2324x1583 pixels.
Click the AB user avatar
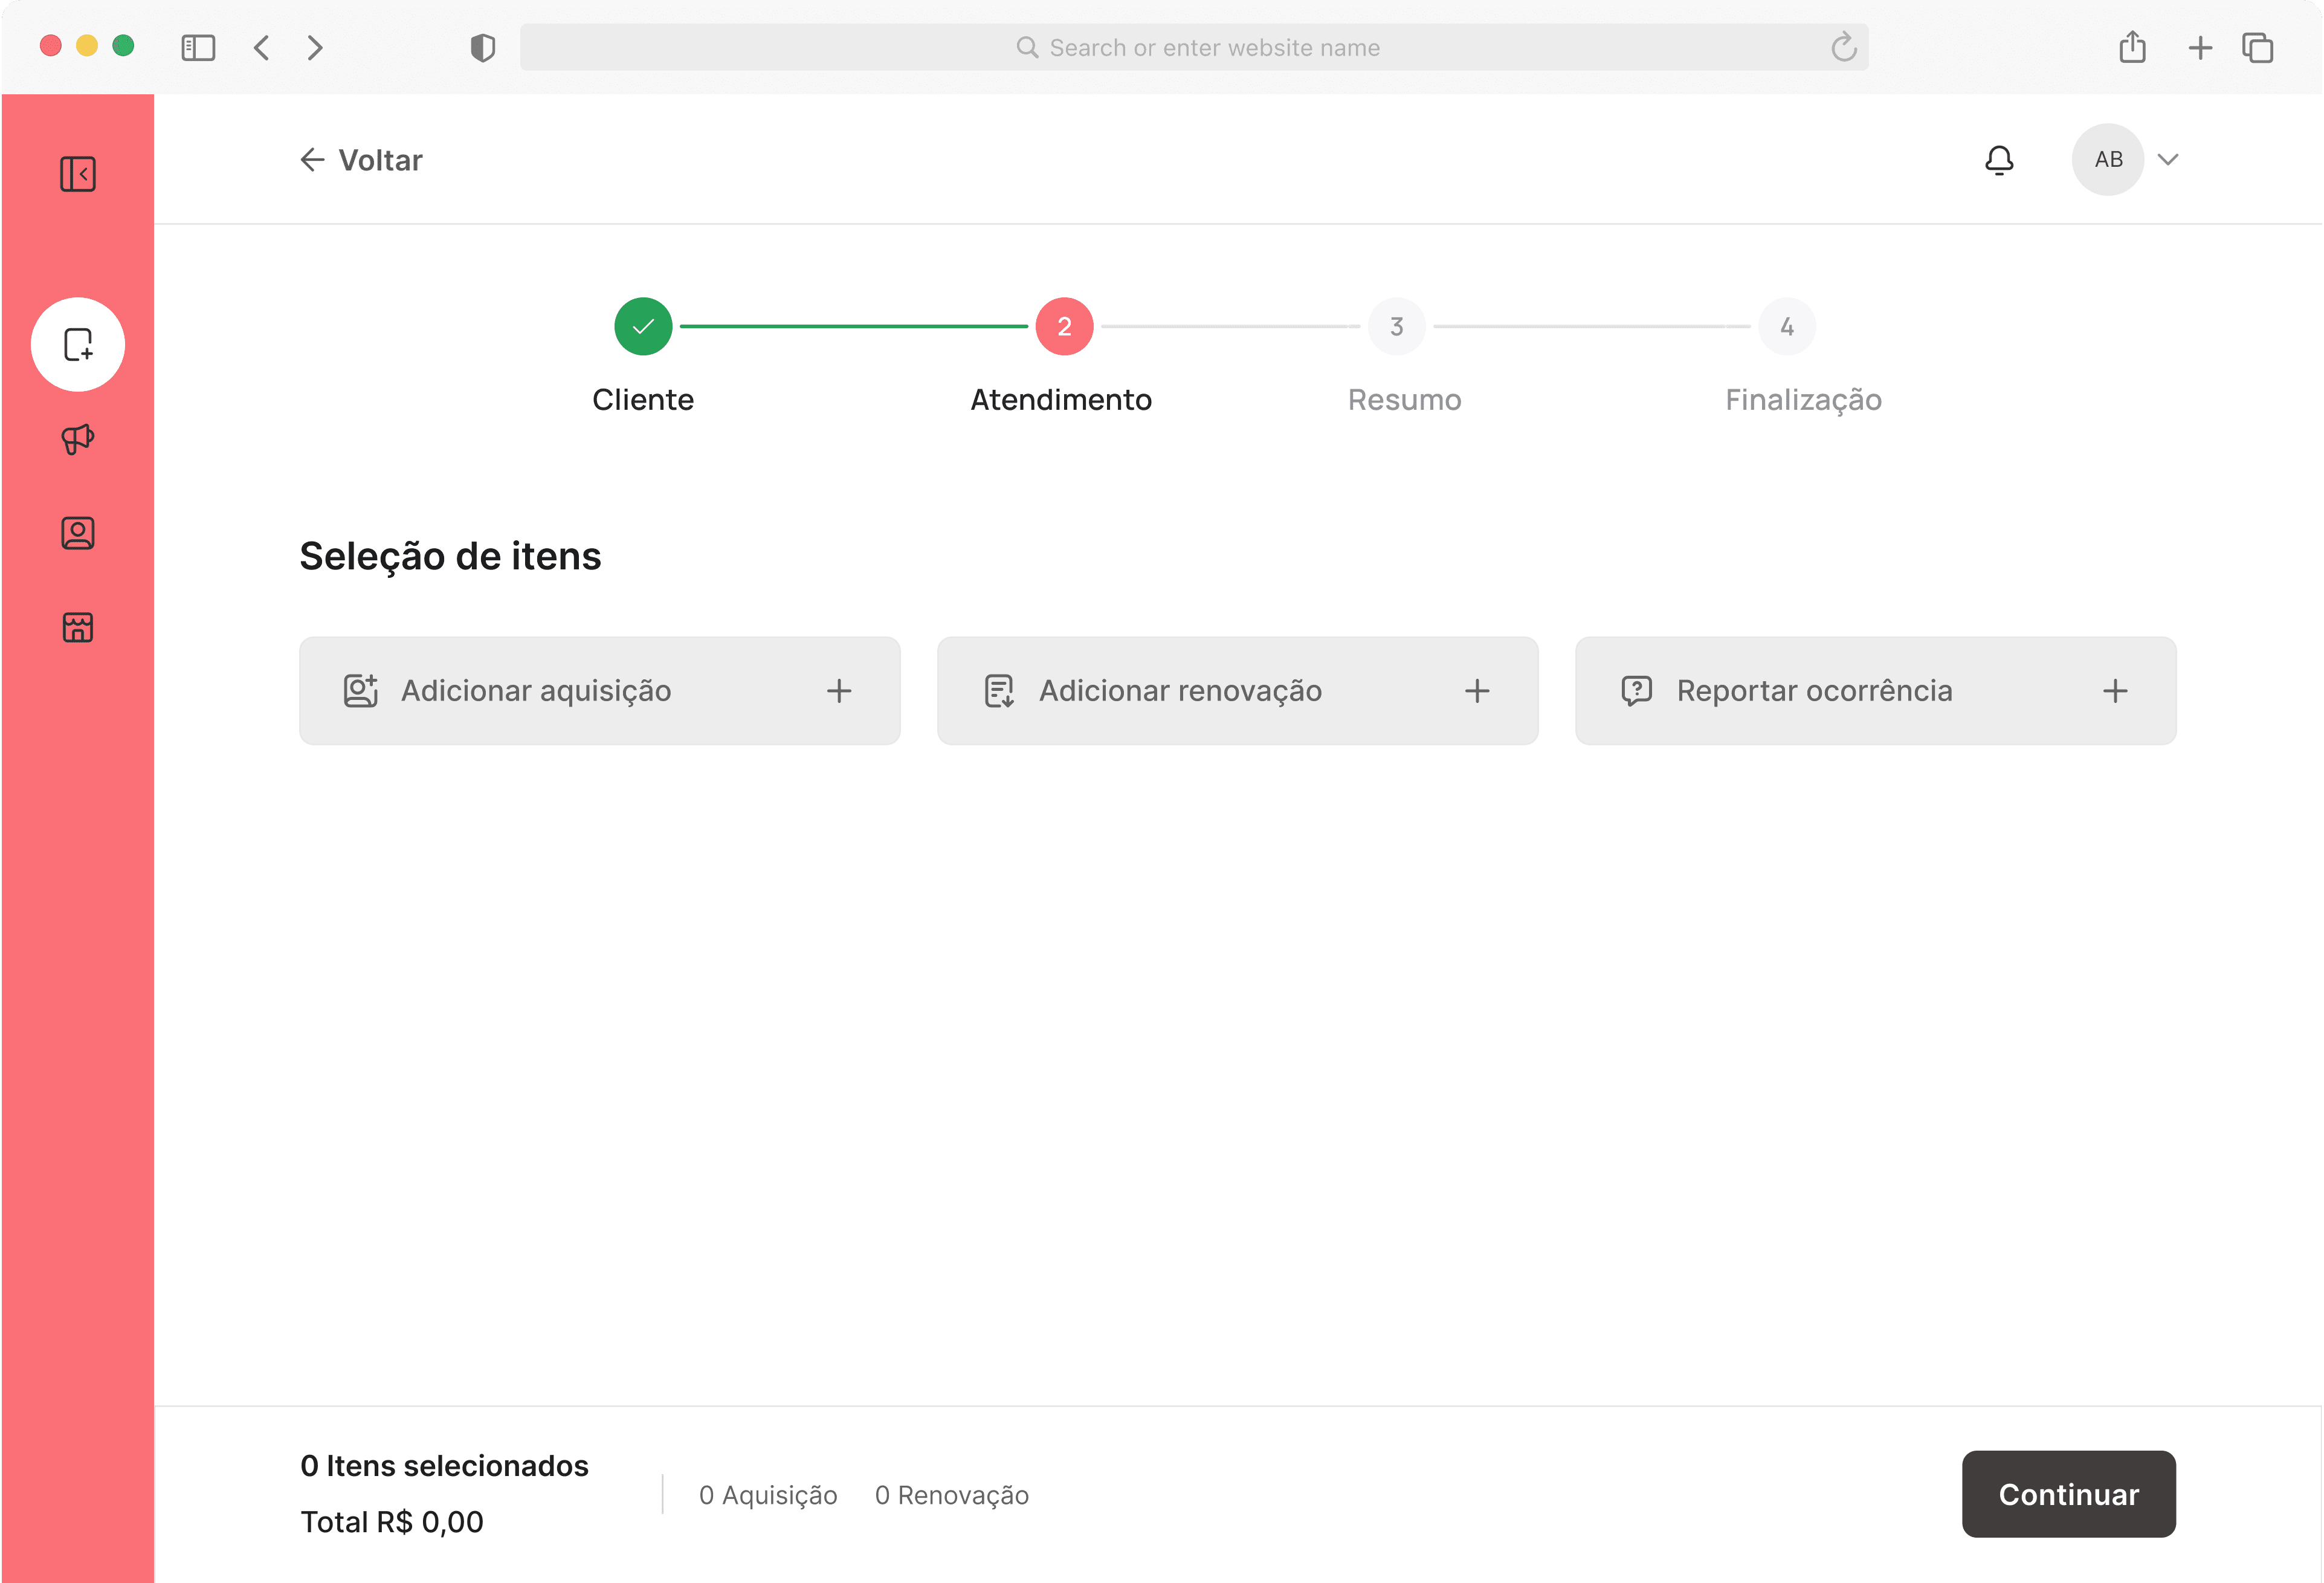click(x=2107, y=160)
